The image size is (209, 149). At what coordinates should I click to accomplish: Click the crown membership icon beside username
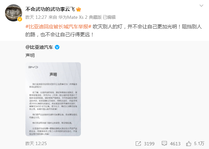point(79,9)
